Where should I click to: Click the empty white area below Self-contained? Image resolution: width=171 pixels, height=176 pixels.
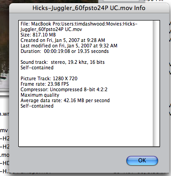click(86, 127)
